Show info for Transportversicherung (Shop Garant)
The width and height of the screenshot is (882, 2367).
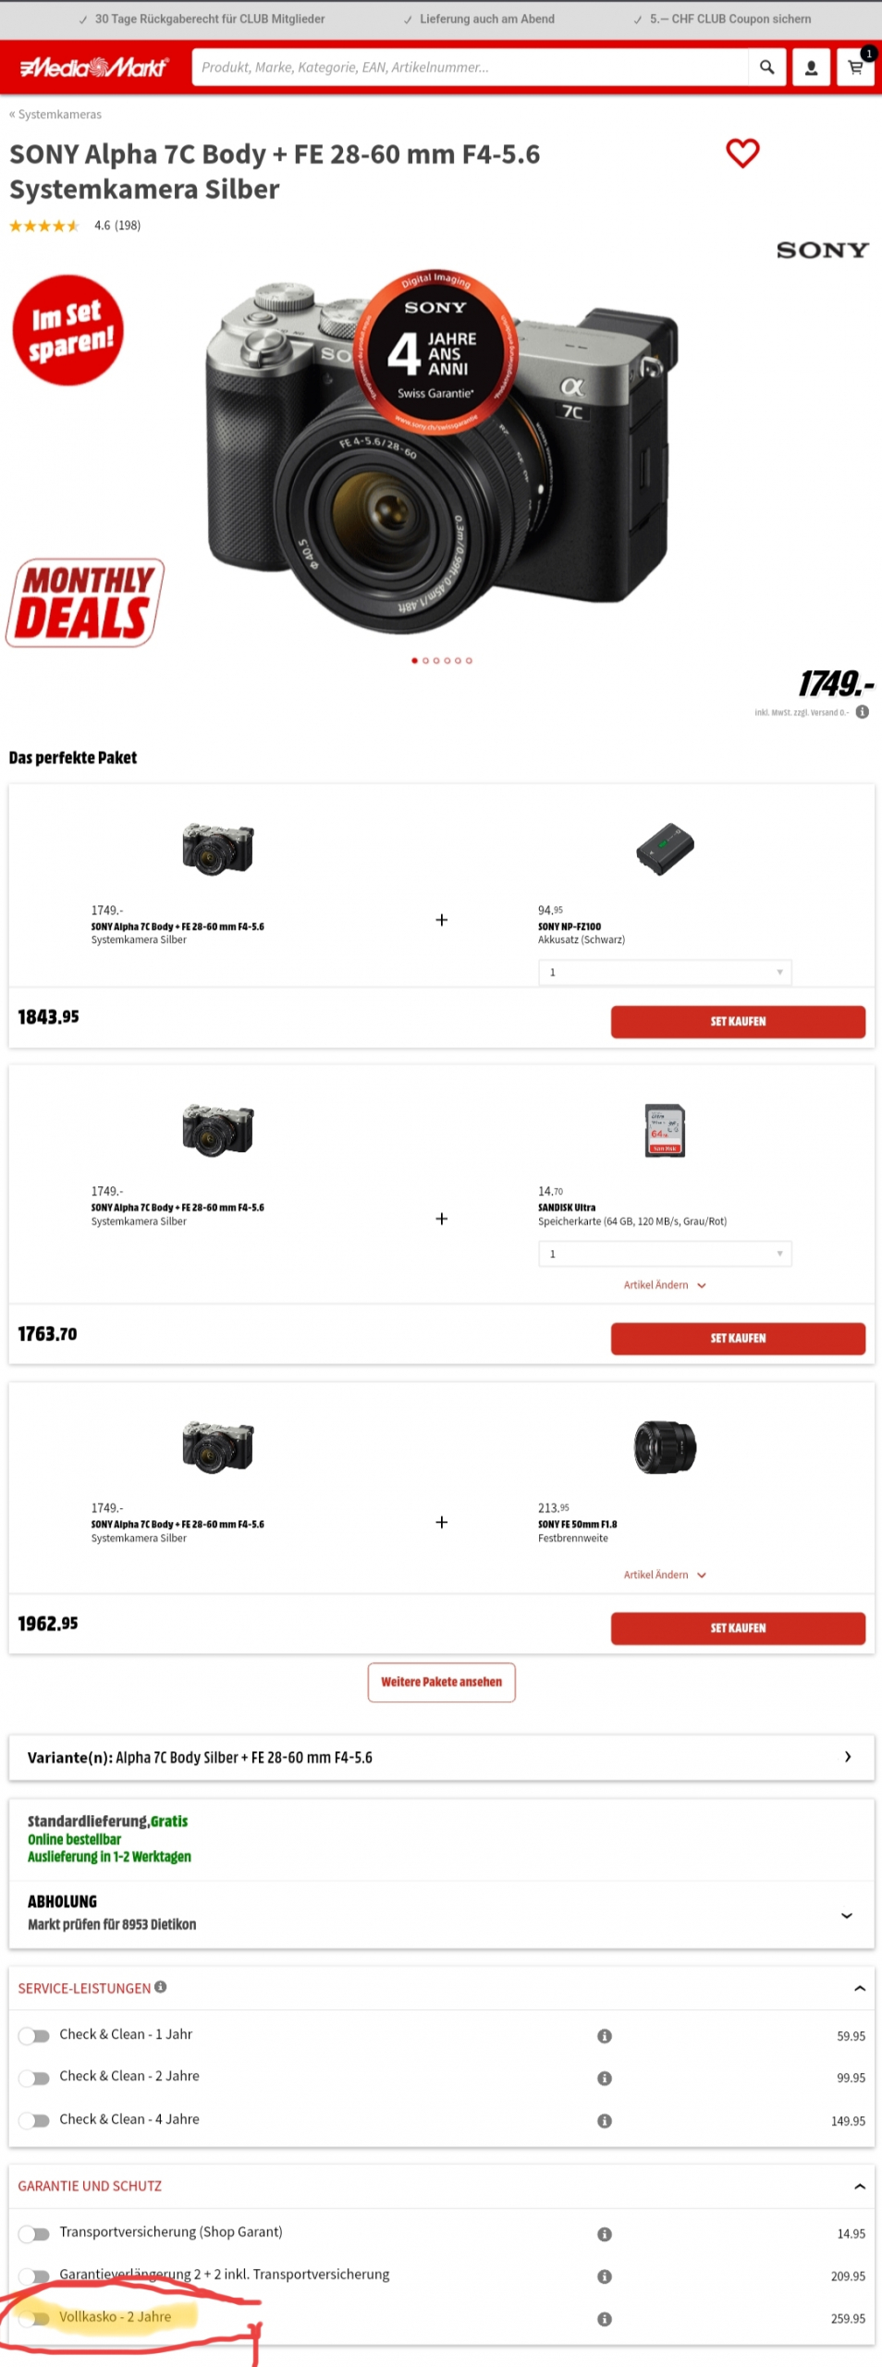pyautogui.click(x=605, y=2234)
